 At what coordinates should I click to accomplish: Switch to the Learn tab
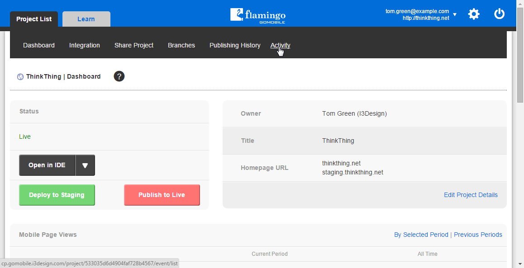[86, 19]
